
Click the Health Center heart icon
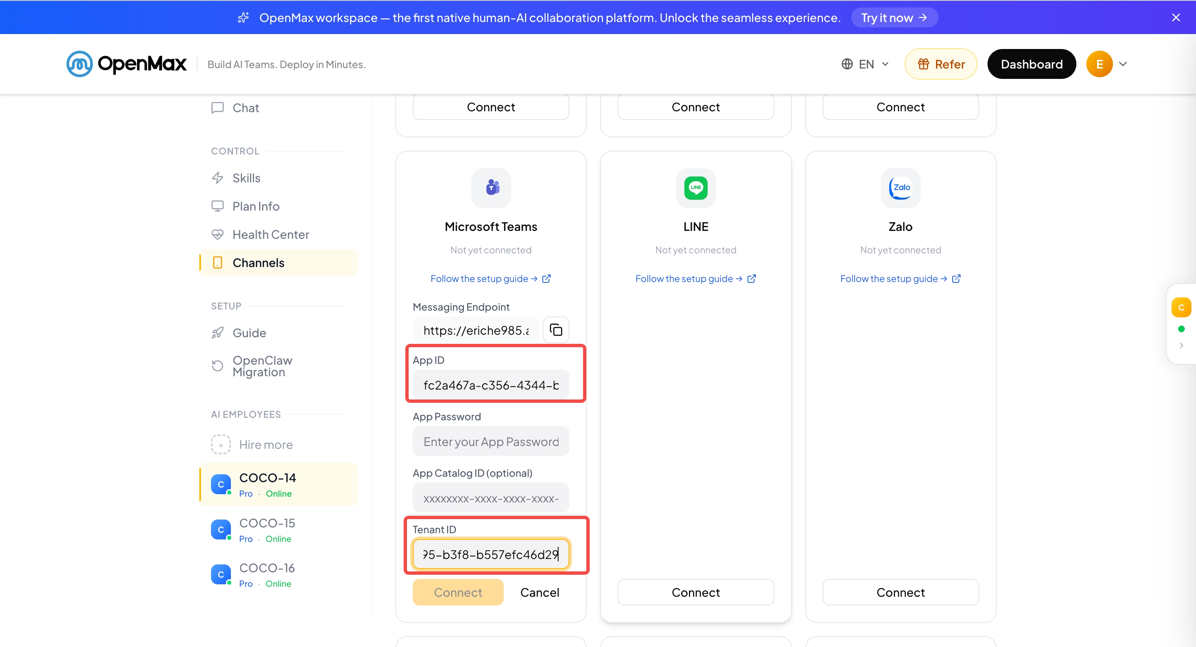point(217,234)
